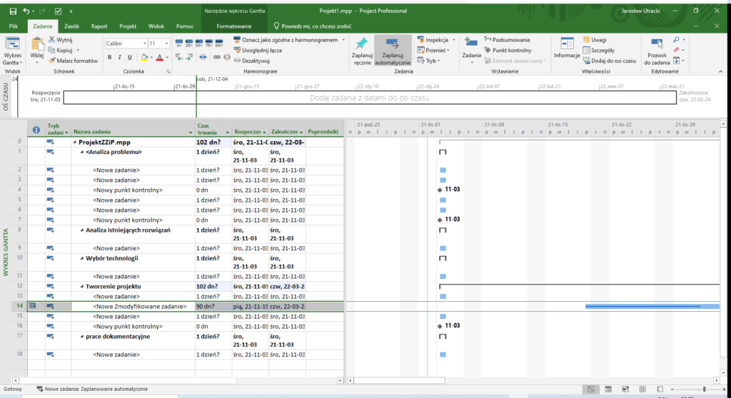
Task: Click the Zaplanuj automatycznie button
Action: [x=393, y=50]
